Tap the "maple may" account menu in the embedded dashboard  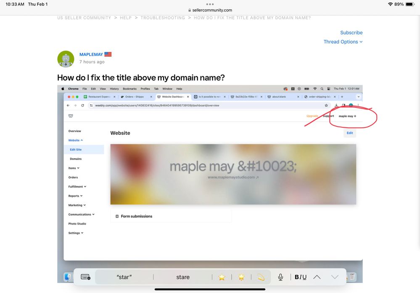347,116
